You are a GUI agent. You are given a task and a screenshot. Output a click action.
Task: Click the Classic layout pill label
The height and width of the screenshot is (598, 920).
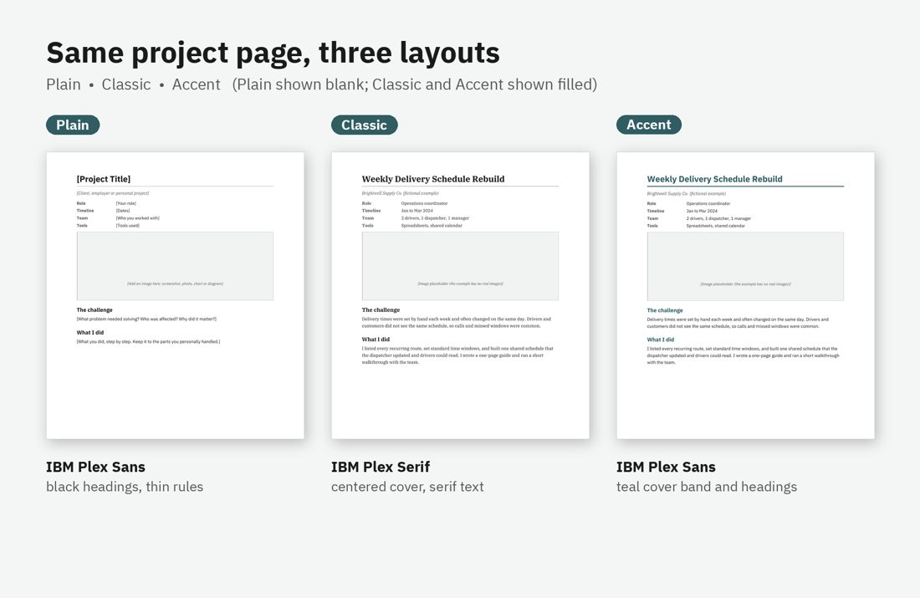click(x=365, y=125)
